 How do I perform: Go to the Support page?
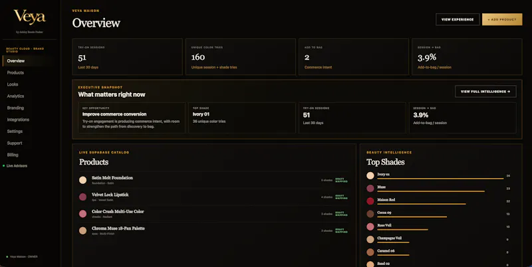click(15, 143)
